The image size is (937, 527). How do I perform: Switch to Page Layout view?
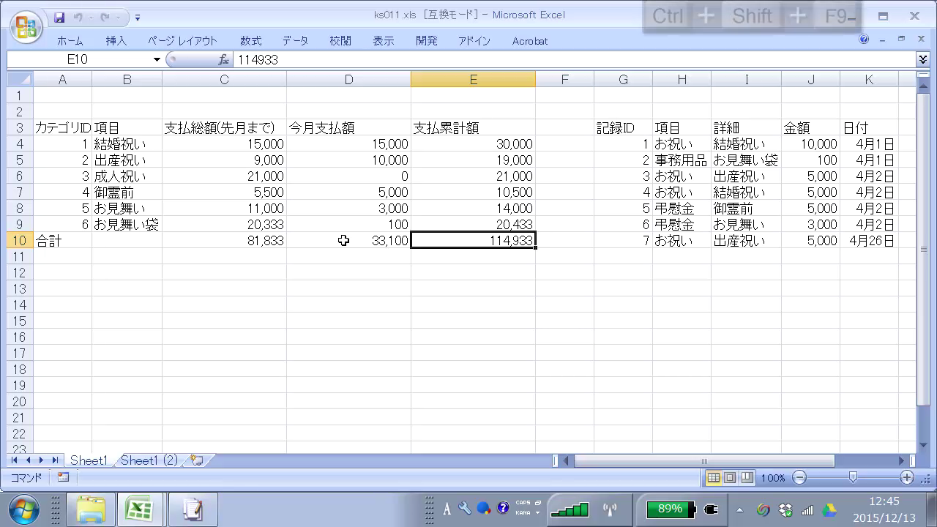point(730,478)
